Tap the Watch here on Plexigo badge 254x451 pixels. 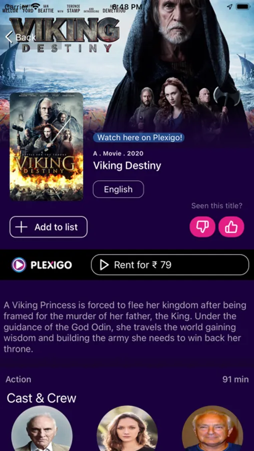click(139, 137)
